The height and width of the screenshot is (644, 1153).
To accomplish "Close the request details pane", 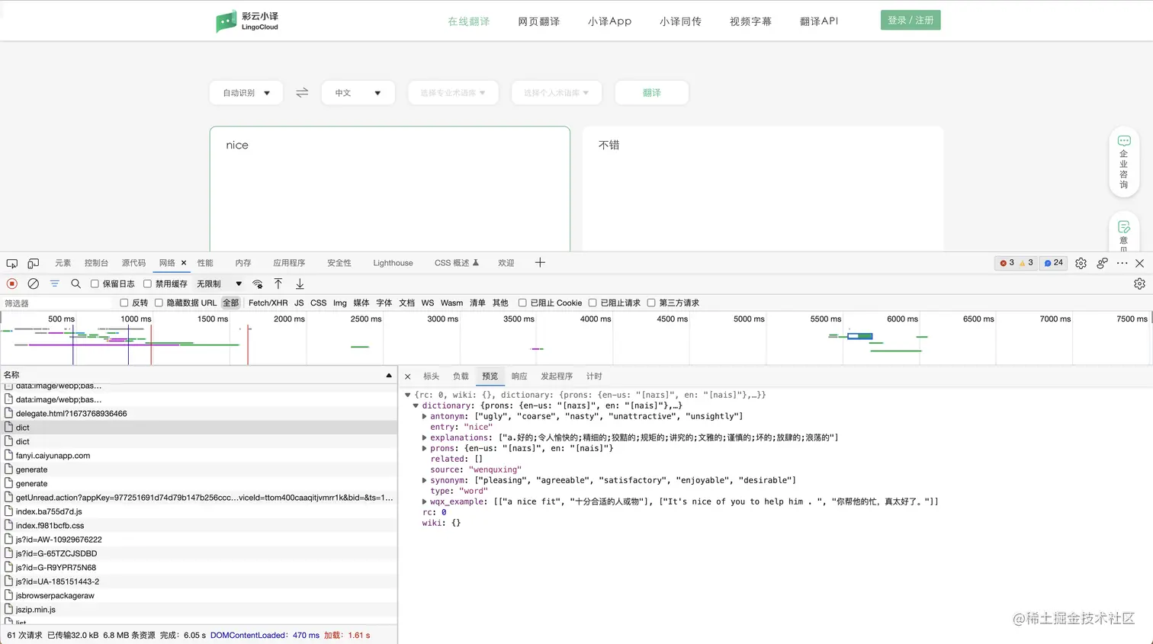I will click(x=408, y=376).
